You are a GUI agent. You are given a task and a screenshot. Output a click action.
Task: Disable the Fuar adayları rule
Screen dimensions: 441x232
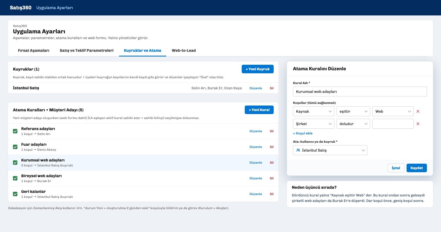coord(15,147)
